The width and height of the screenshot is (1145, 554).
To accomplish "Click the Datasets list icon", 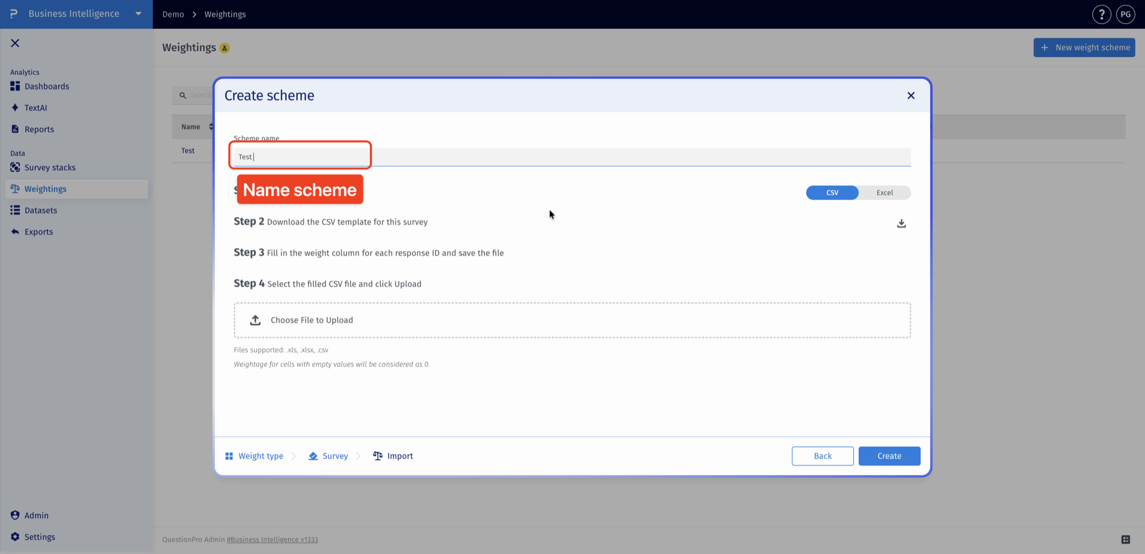I will [x=15, y=210].
